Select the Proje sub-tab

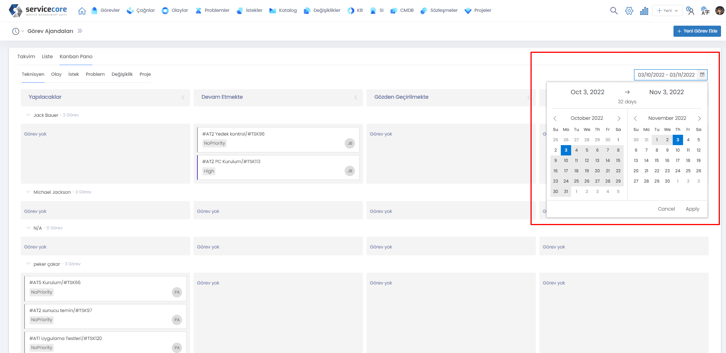pyautogui.click(x=145, y=74)
